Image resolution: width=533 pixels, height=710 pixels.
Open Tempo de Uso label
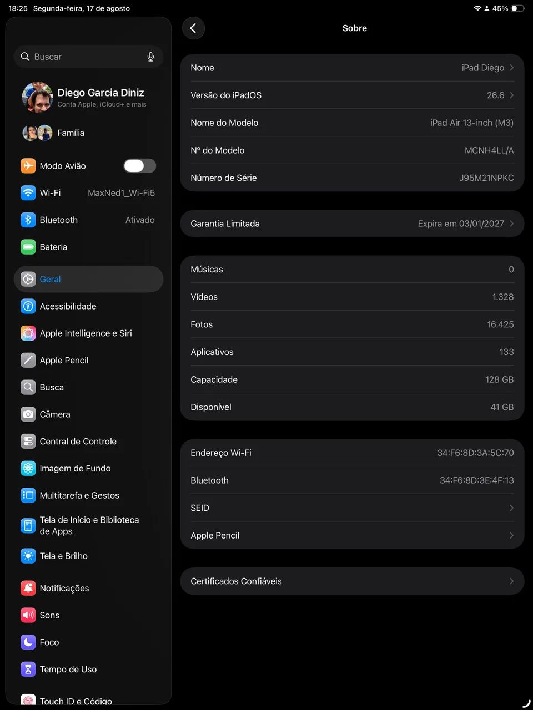coord(68,670)
